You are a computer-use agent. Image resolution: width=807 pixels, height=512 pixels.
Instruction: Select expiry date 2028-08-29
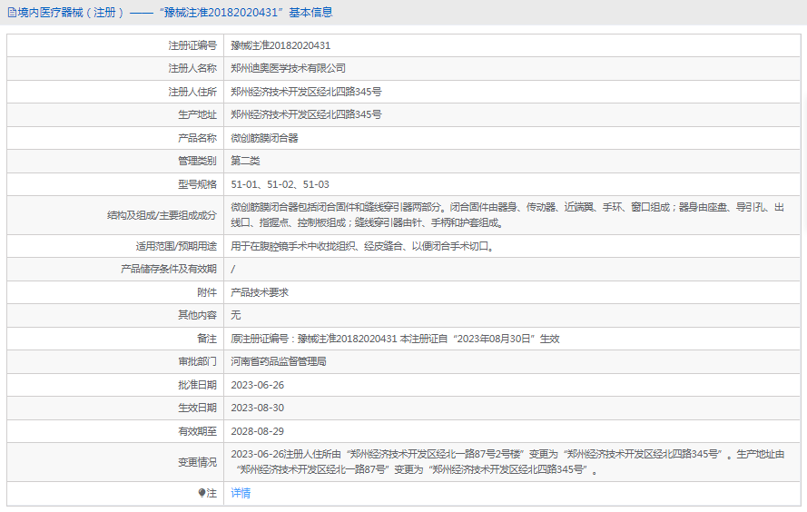pos(257,431)
